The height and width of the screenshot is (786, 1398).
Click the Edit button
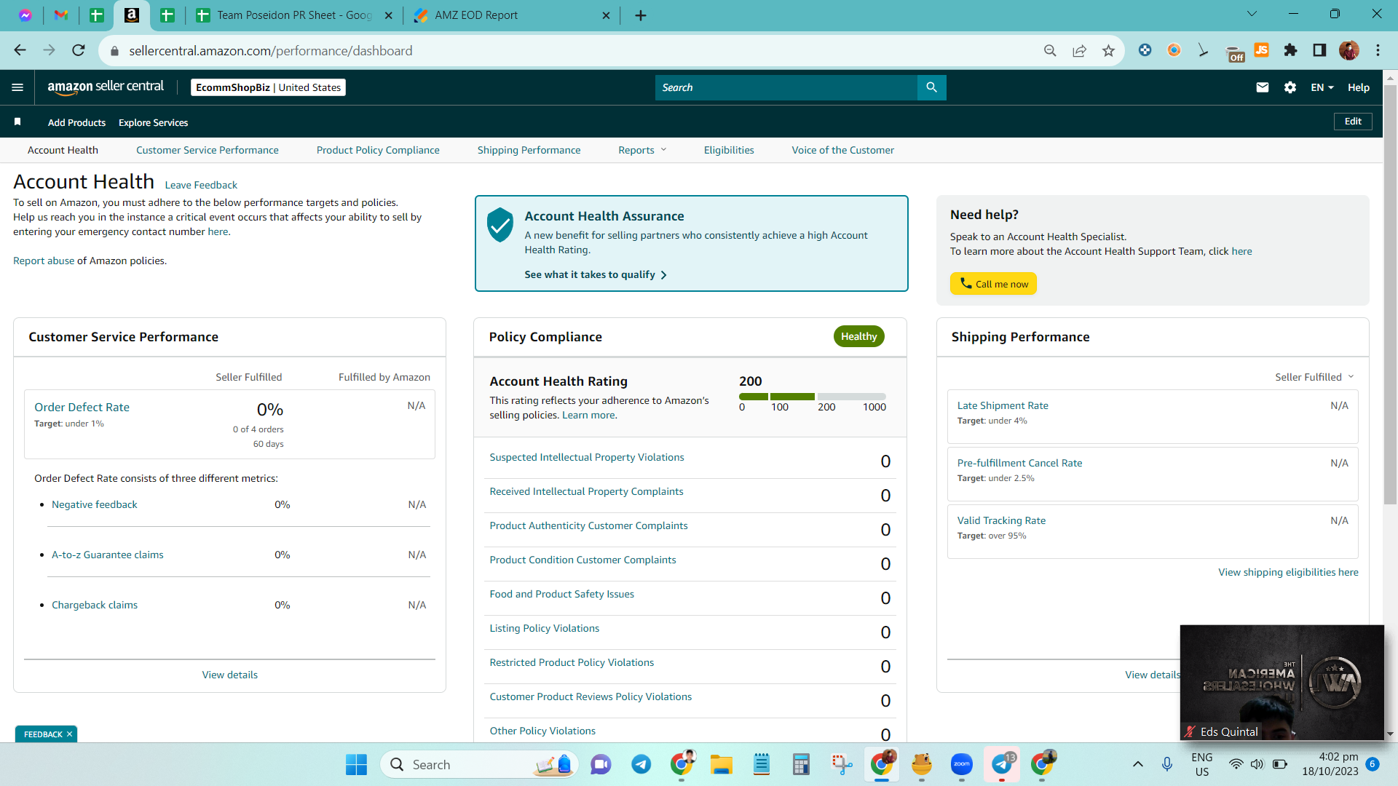pyautogui.click(x=1353, y=122)
